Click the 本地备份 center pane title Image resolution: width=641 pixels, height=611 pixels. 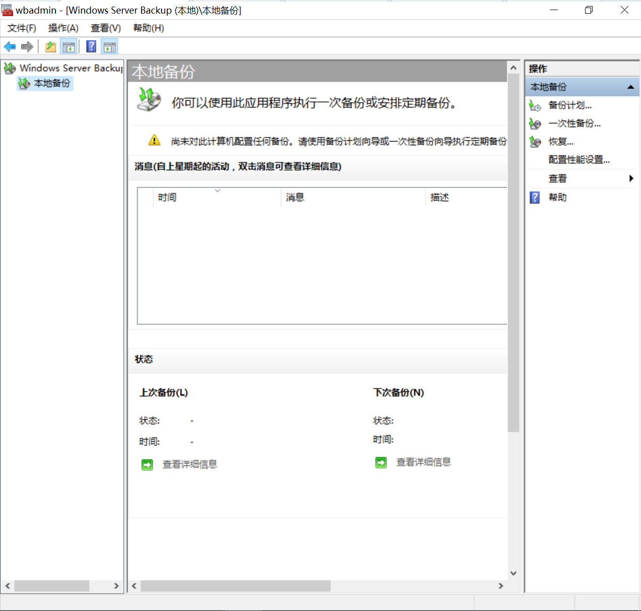(x=163, y=72)
